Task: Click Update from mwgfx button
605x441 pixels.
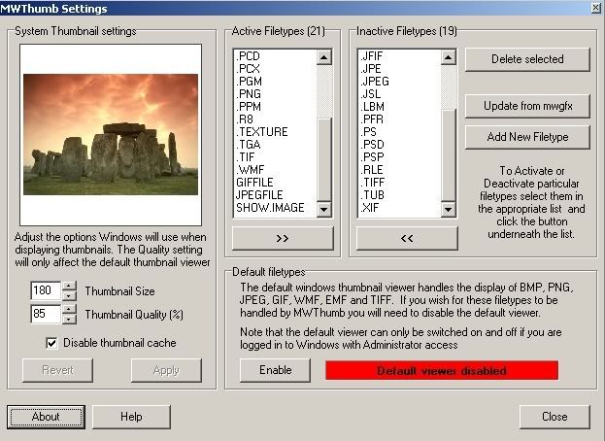Action: pos(527,106)
